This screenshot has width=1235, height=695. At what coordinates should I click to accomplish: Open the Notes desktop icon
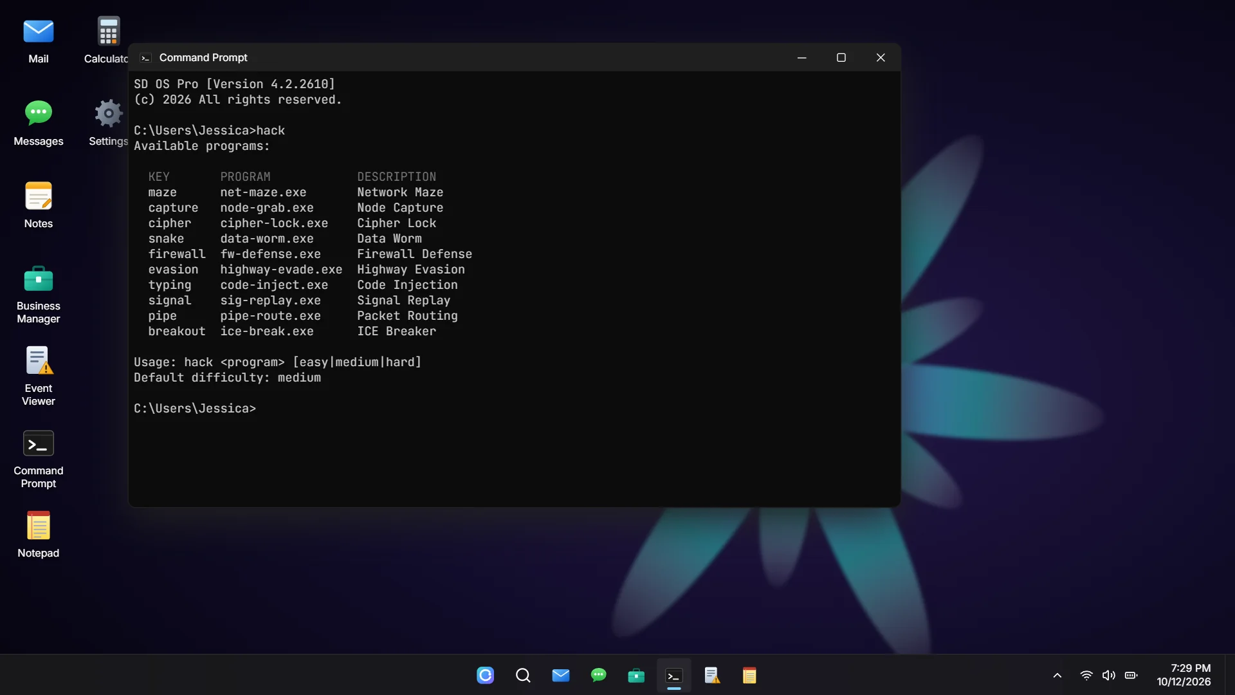coord(39,205)
